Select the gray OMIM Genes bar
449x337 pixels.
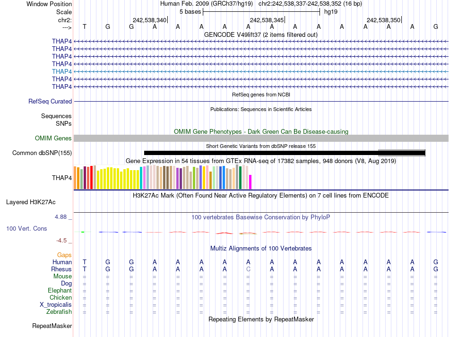point(261,138)
